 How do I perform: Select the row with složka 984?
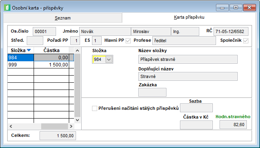click(41, 58)
